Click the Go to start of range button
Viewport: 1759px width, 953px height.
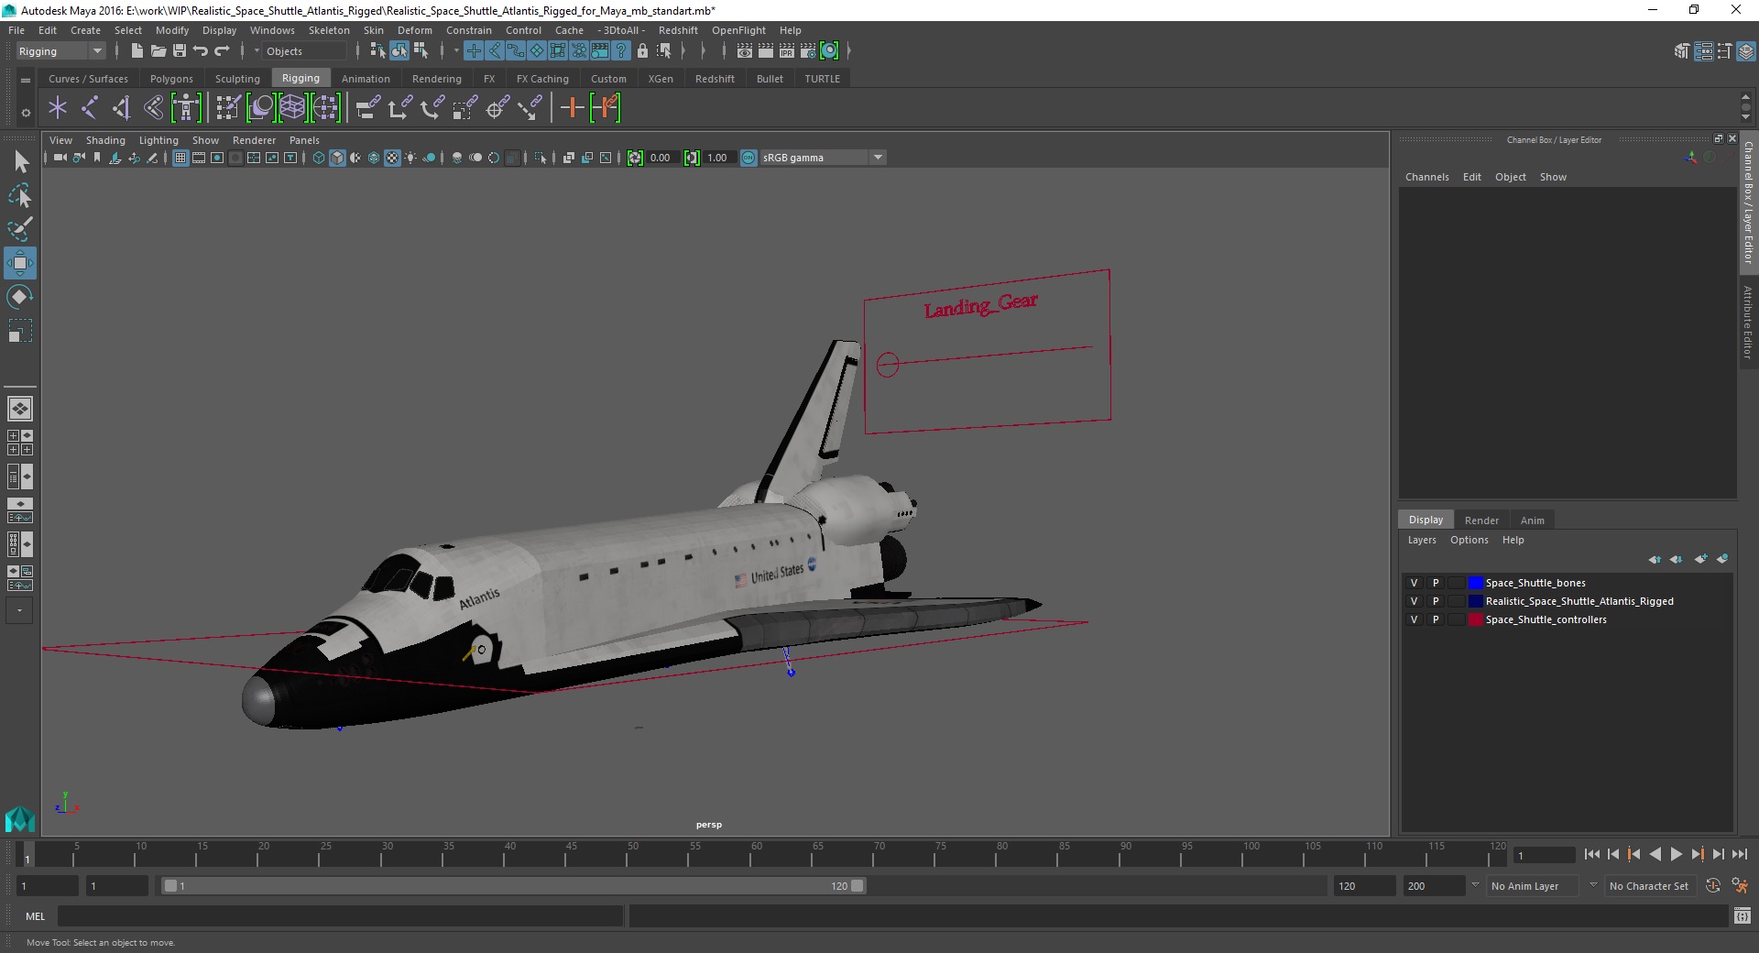tap(1592, 854)
